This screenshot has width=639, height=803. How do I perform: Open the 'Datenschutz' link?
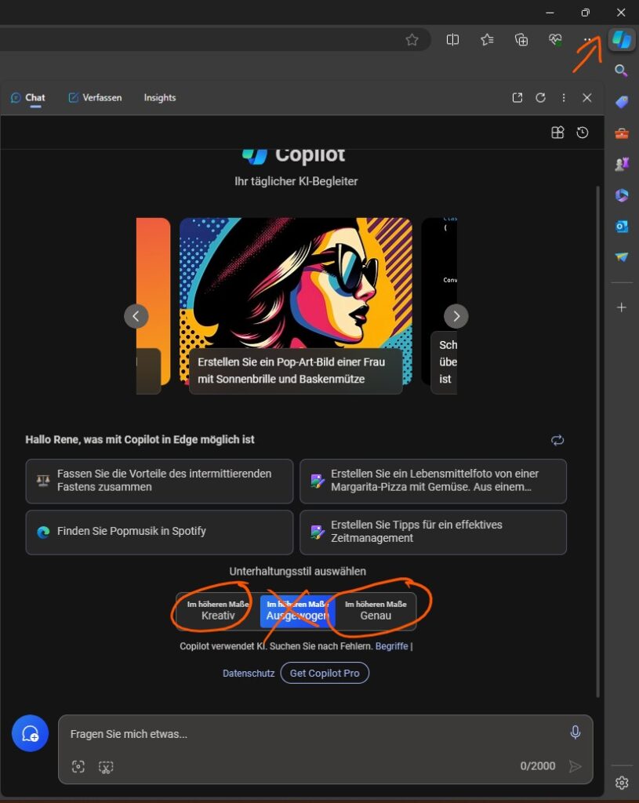[249, 673]
